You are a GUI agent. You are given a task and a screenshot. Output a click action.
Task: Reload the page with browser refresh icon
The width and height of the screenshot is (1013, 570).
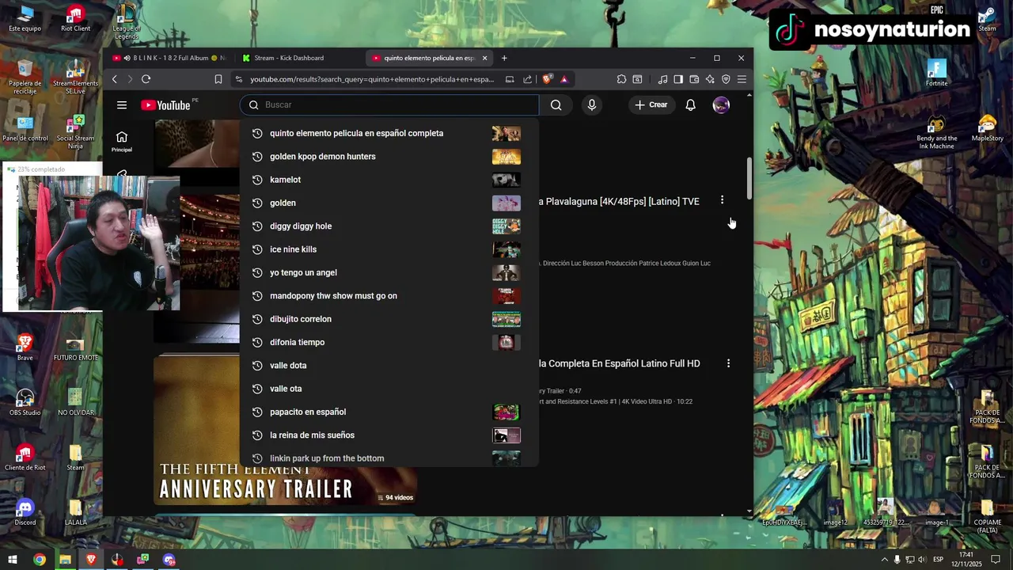[146, 79]
